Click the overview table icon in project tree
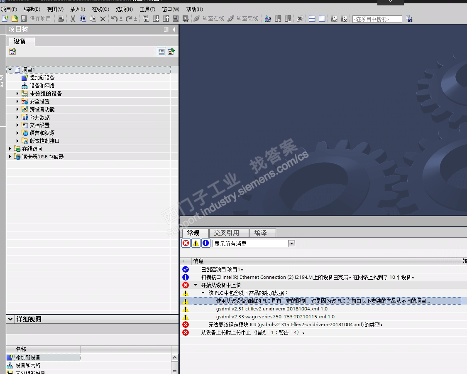Screen dimensions: 467x374 click(161, 52)
